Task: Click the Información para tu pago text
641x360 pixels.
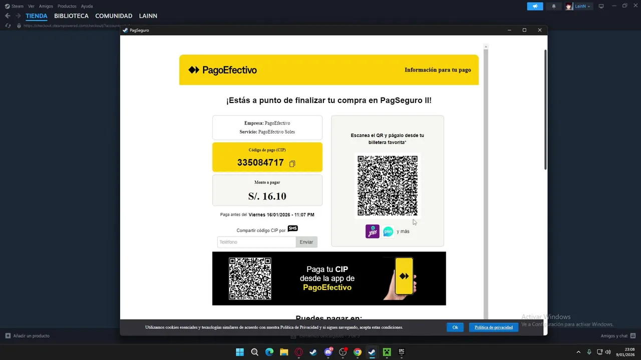Action: click(438, 70)
